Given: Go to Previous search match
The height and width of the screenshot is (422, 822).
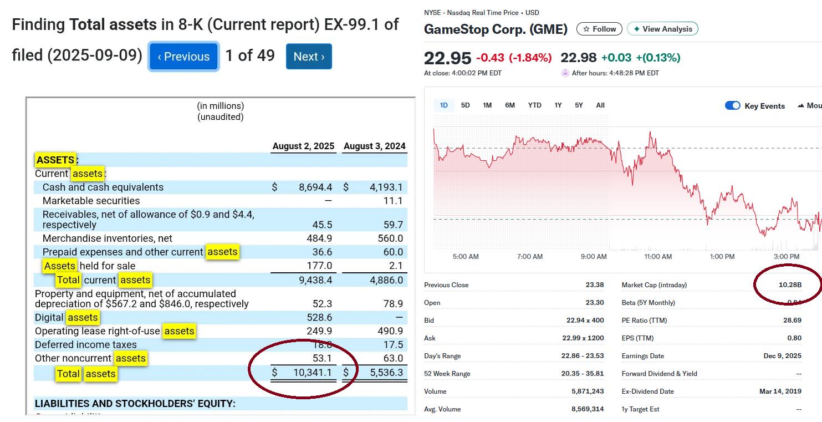Looking at the screenshot, I should tap(183, 57).
